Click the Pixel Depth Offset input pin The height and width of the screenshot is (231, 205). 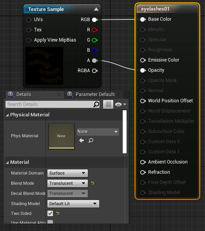pos(143,182)
